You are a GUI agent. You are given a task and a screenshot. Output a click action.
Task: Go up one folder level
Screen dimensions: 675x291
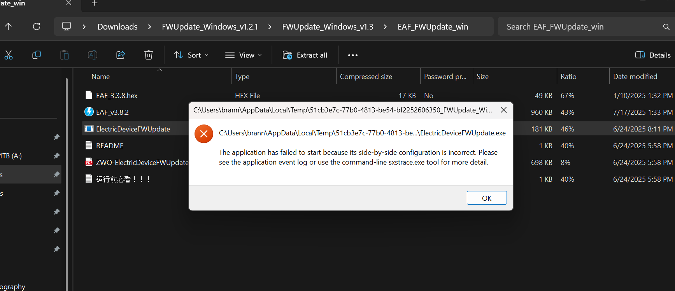9,26
